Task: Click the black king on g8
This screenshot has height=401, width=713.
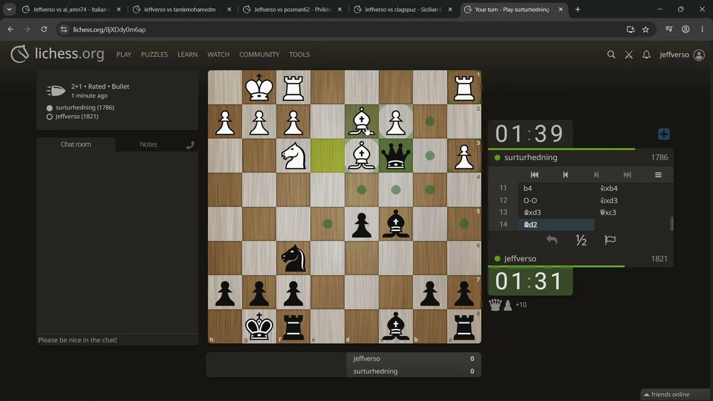Action: (x=259, y=326)
